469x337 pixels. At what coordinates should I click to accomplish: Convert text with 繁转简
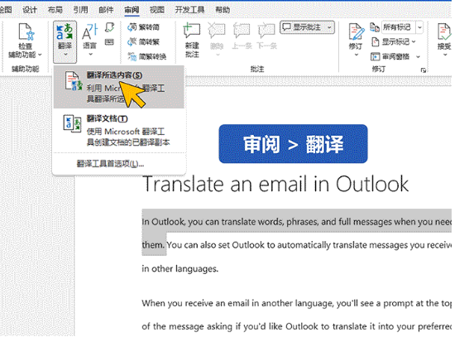[x=143, y=27]
